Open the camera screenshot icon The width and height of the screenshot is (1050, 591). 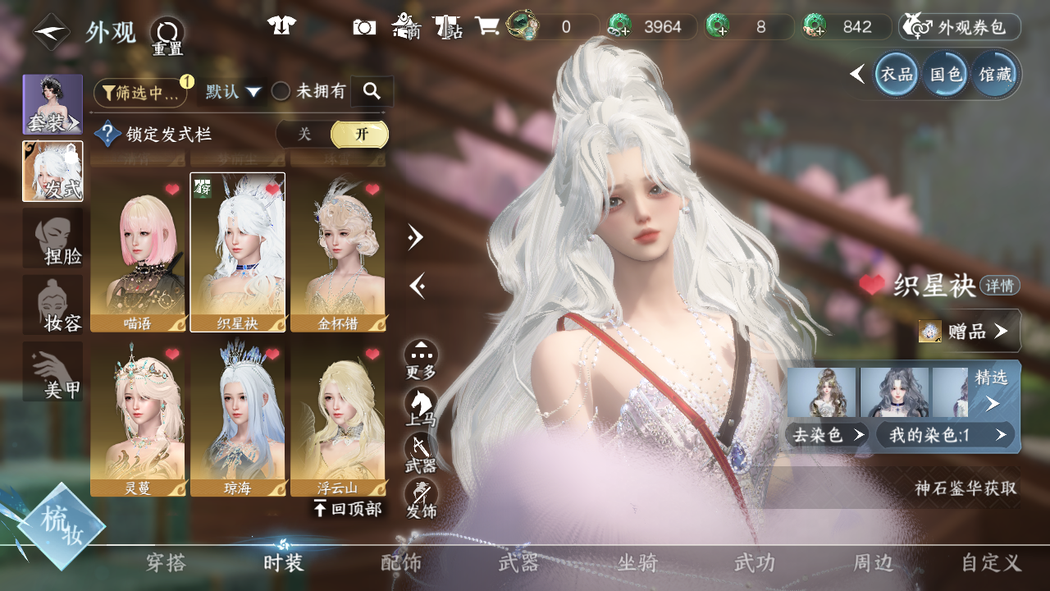[x=364, y=27]
